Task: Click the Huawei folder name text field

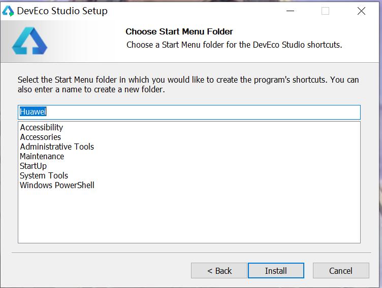Action: pyautogui.click(x=189, y=112)
